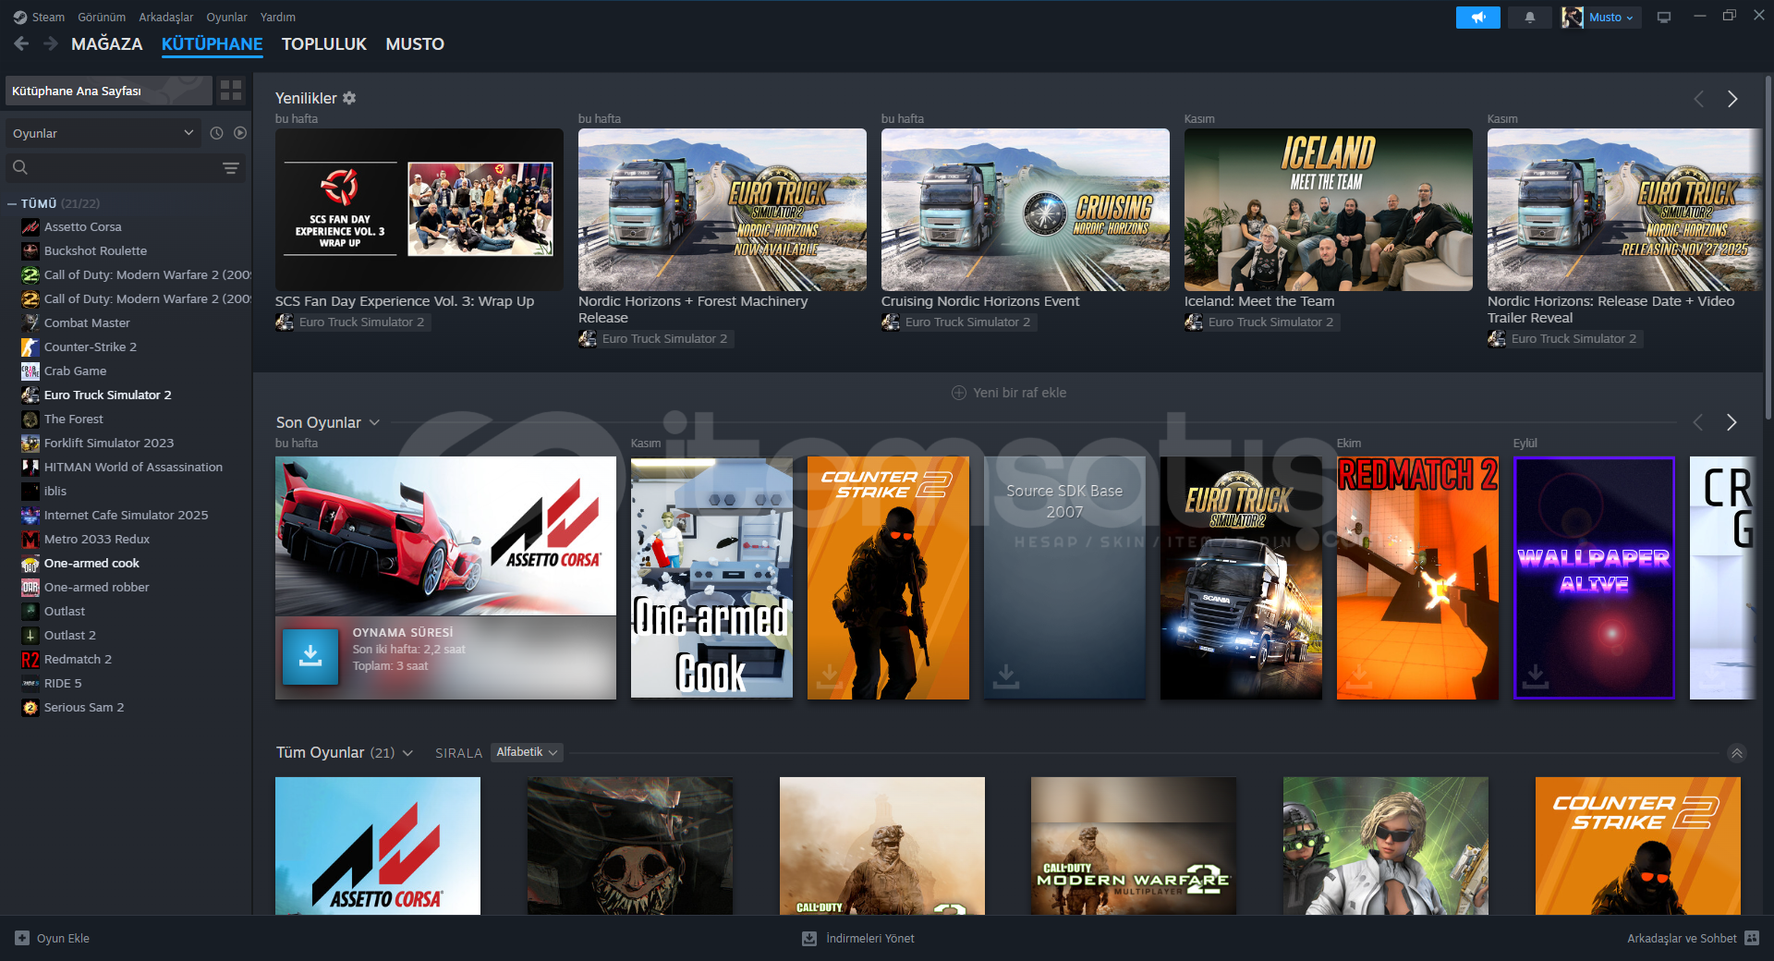
Task: Select Forklift Simulator 2023 in sidebar
Action: pos(109,443)
